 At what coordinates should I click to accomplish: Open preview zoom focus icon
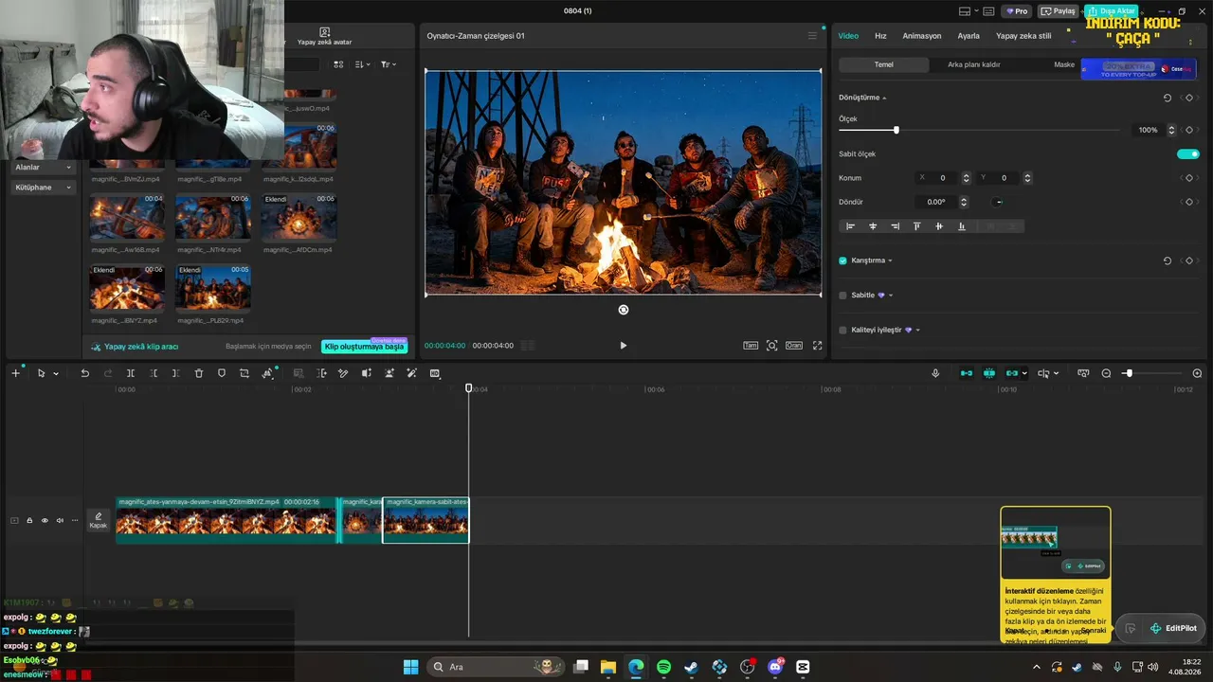772,346
